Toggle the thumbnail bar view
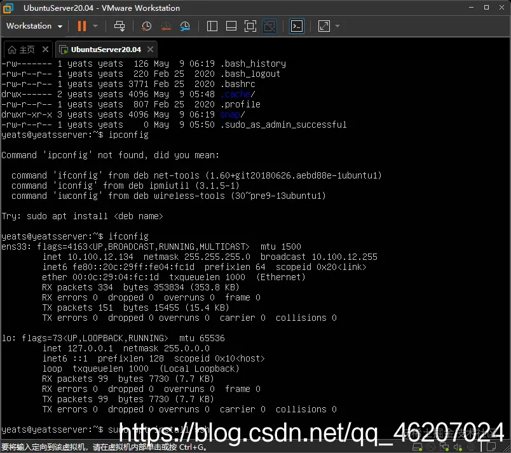Screen dimensions: 511x453 [x=231, y=26]
